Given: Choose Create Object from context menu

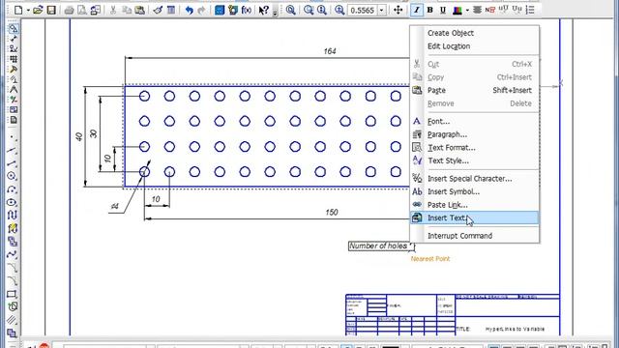Looking at the screenshot, I should tap(451, 33).
